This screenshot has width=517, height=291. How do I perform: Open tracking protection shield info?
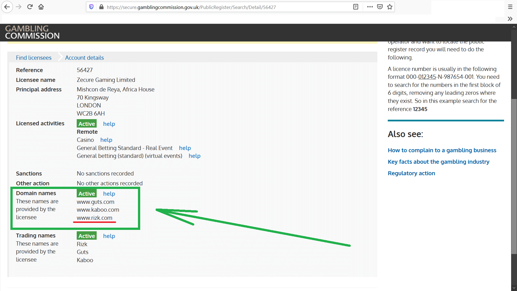tap(91, 7)
